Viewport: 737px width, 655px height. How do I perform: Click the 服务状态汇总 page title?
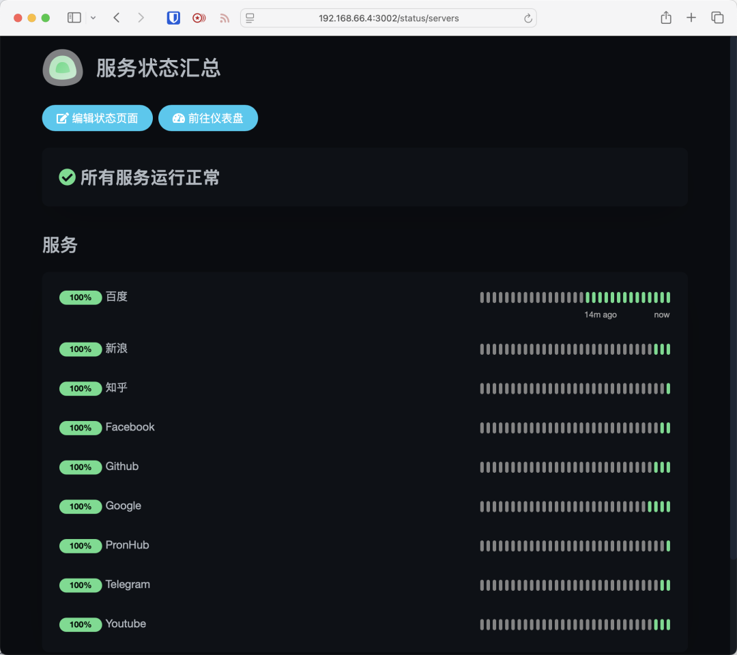pos(158,68)
